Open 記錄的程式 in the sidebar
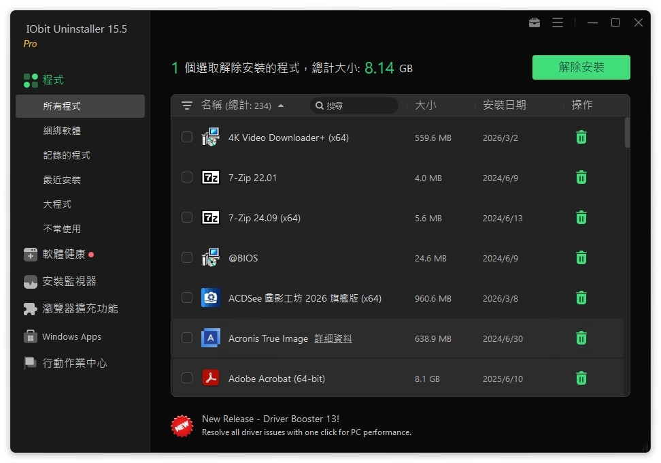 click(67, 155)
